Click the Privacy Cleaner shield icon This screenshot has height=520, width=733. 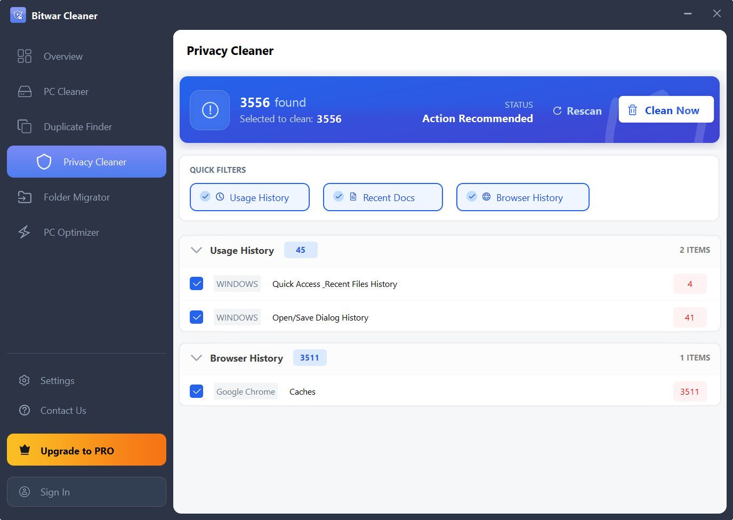coord(44,162)
